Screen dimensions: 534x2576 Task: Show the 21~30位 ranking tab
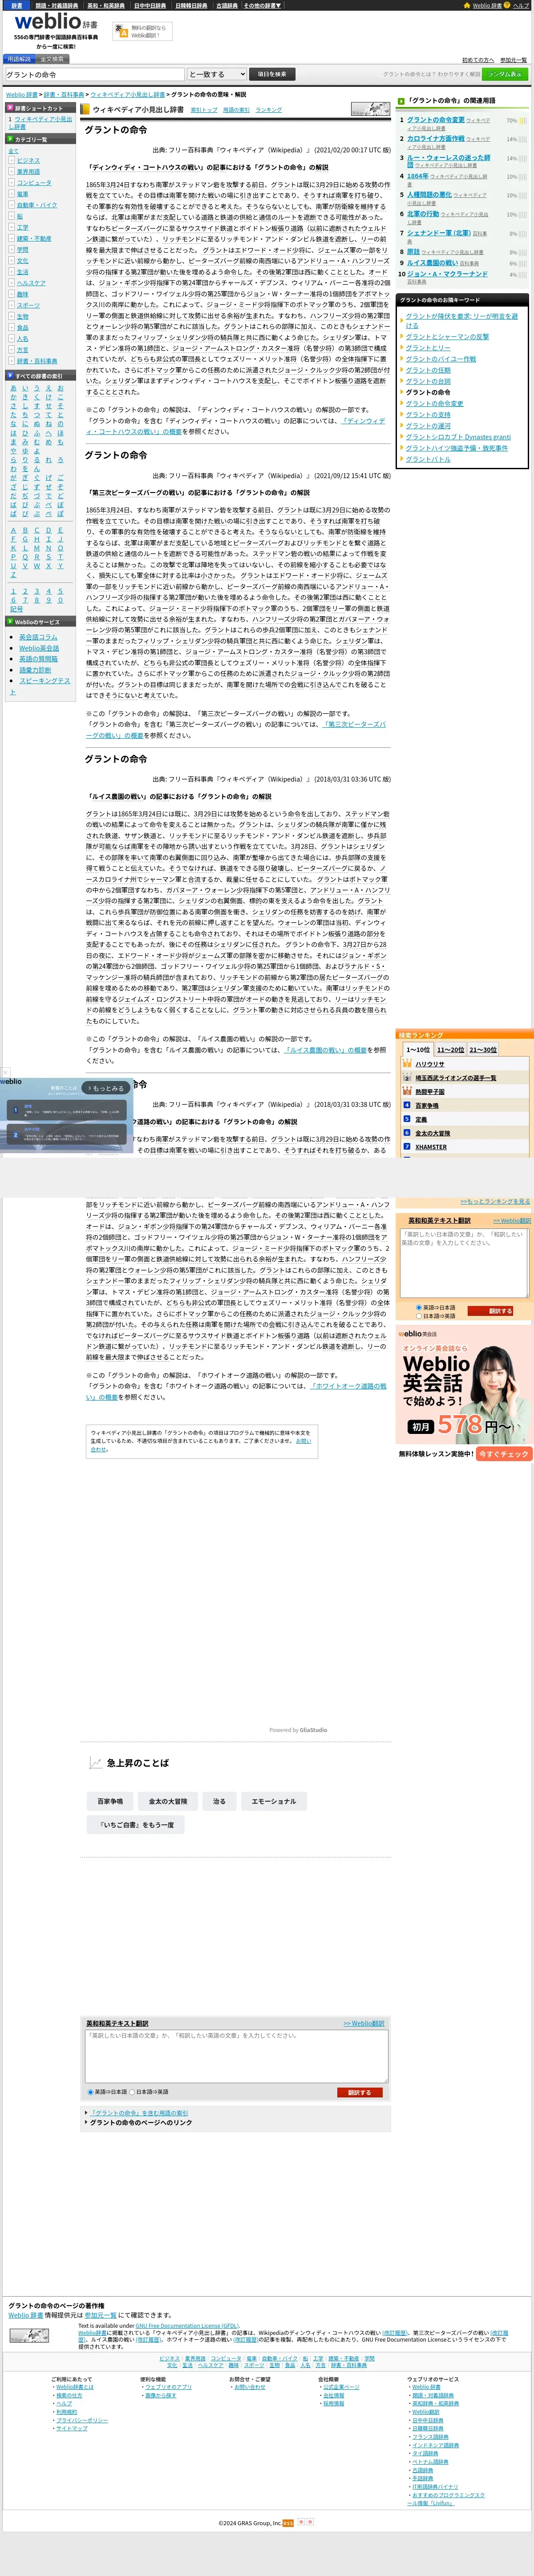pos(483,1049)
